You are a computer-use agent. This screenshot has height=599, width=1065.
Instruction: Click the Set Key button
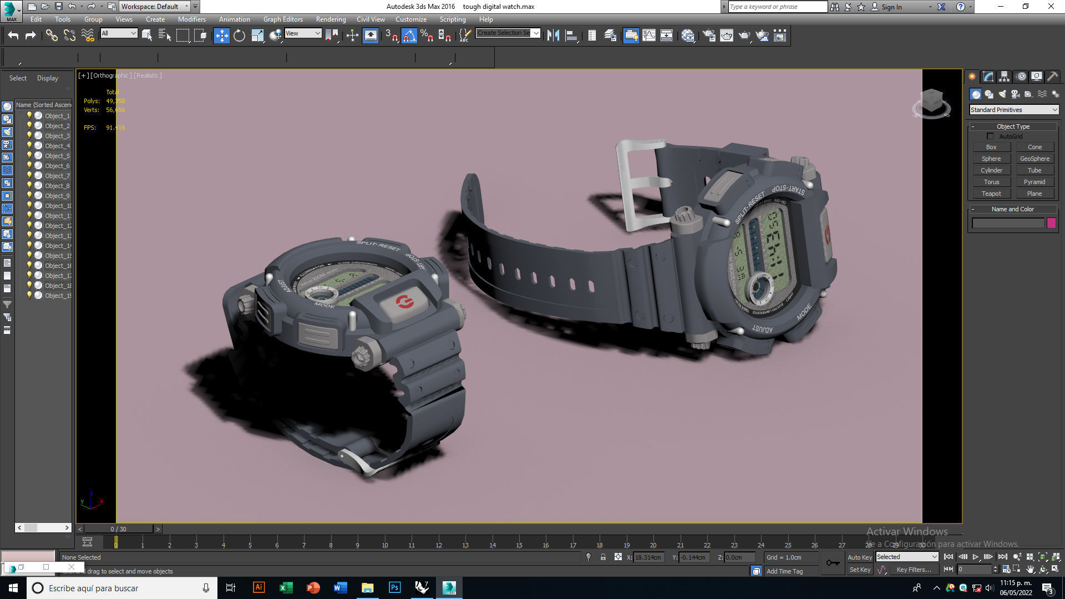(860, 570)
